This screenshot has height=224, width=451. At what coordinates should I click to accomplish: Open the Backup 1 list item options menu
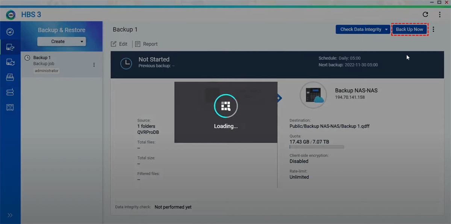(94, 65)
